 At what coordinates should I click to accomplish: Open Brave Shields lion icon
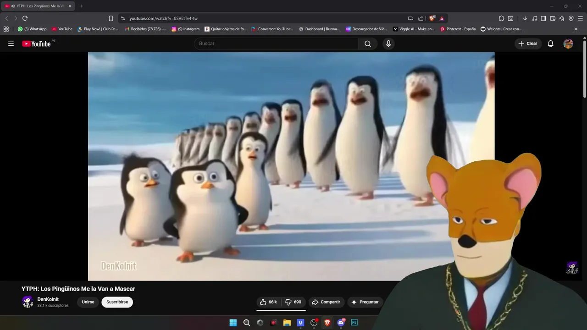pos(432,18)
